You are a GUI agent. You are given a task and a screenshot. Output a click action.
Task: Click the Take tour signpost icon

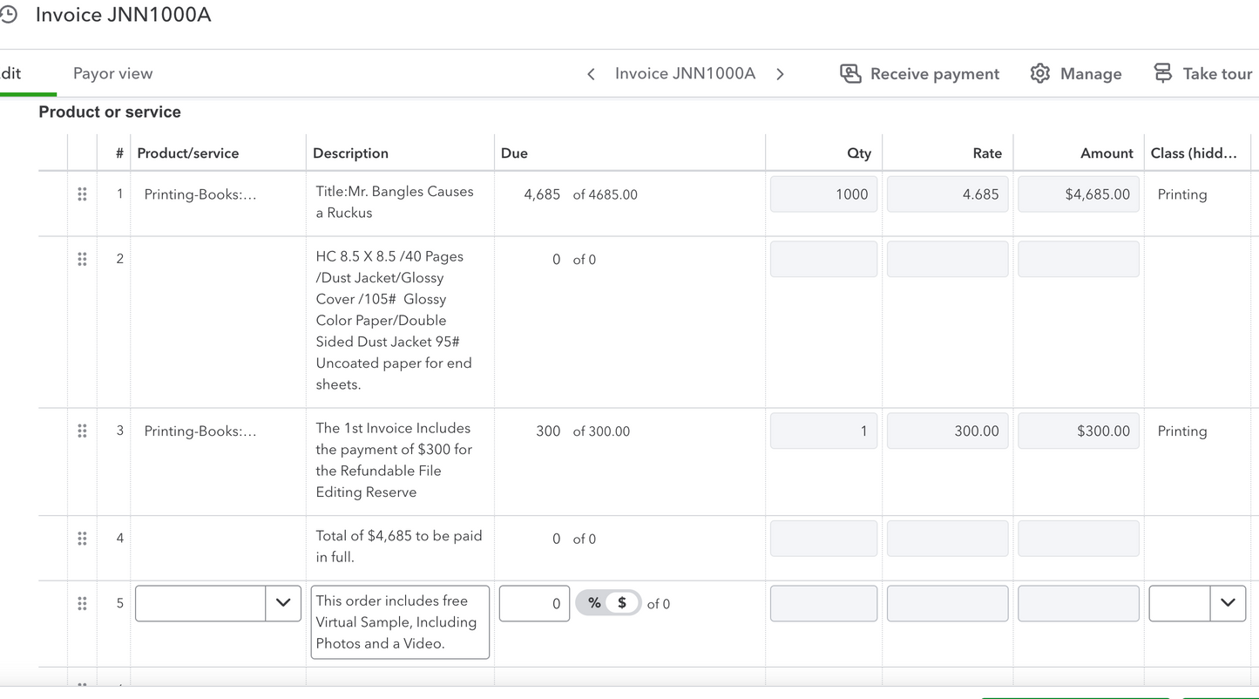coord(1163,73)
